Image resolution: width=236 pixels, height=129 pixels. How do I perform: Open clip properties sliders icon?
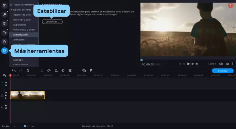pos(70,71)
